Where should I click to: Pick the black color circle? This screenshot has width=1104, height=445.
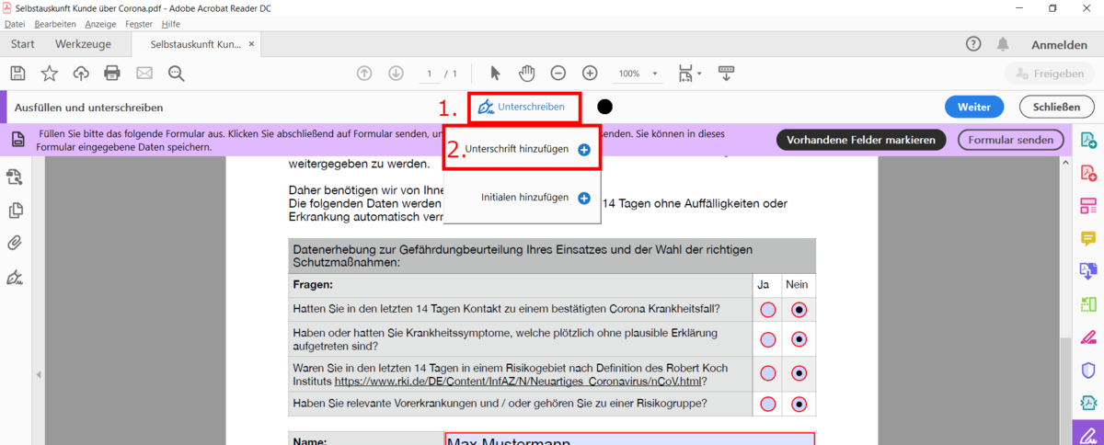(604, 107)
